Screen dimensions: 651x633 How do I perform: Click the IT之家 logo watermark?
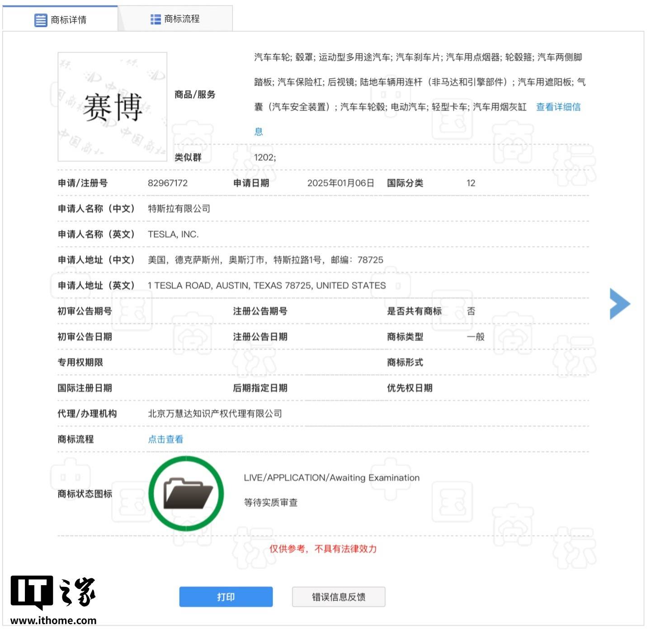click(x=53, y=592)
